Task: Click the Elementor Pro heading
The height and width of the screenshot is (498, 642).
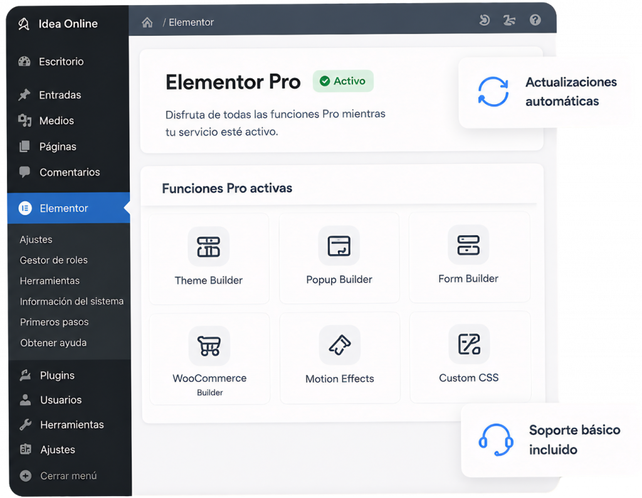Action: tap(233, 82)
